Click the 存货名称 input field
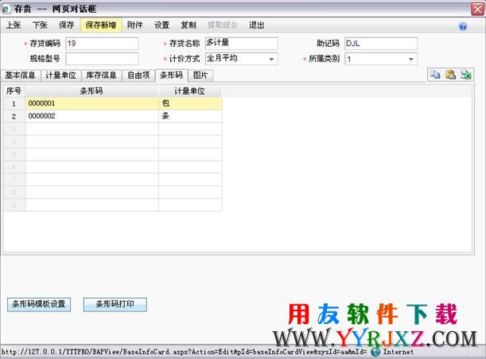The image size is (486, 359). coord(242,44)
